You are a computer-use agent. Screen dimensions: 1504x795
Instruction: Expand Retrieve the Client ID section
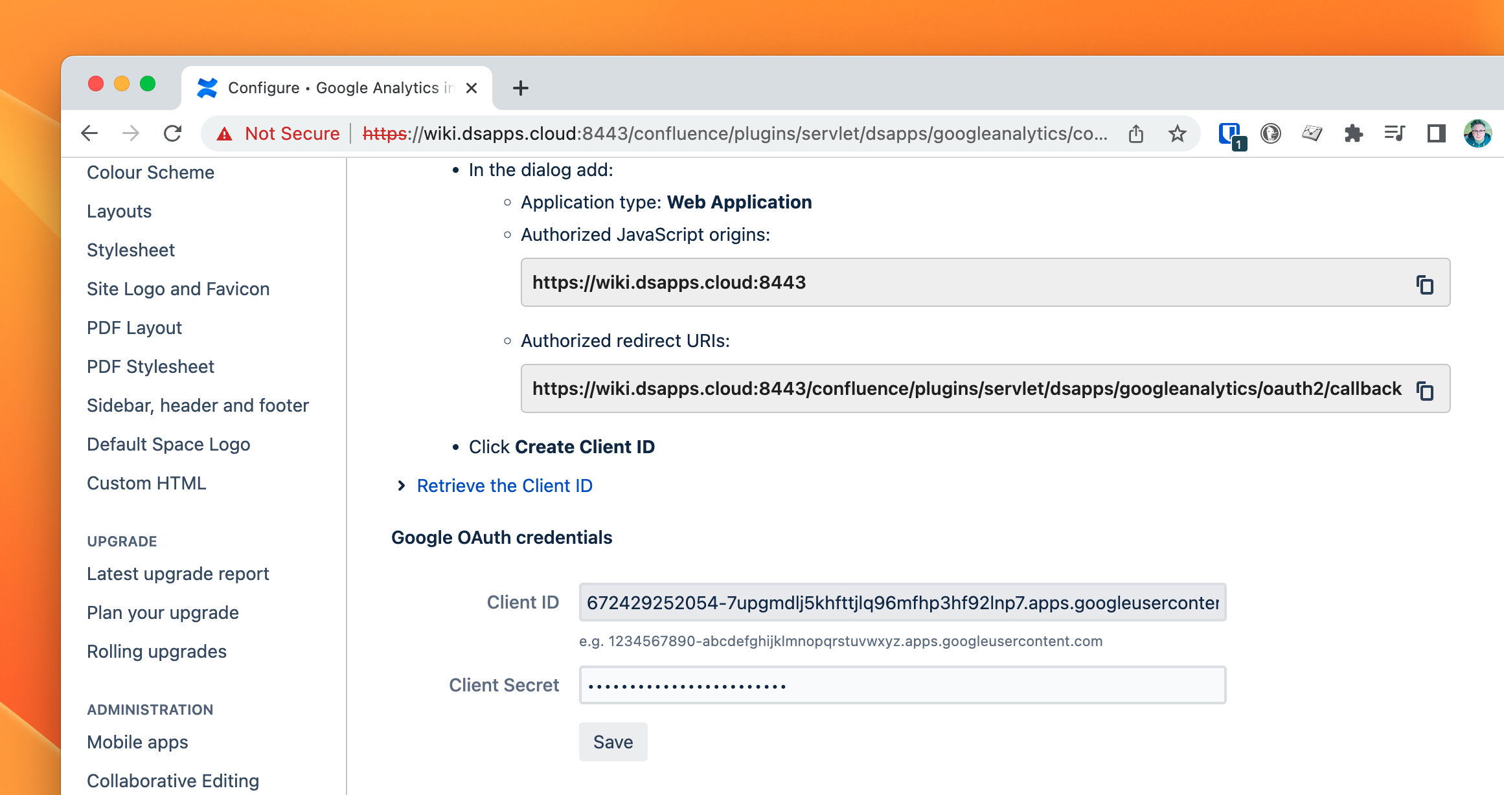pos(504,486)
